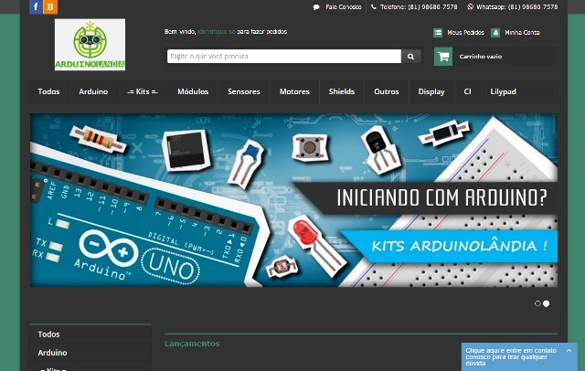Select Arduino in the top navigation
This screenshot has width=585, height=371.
coord(93,91)
